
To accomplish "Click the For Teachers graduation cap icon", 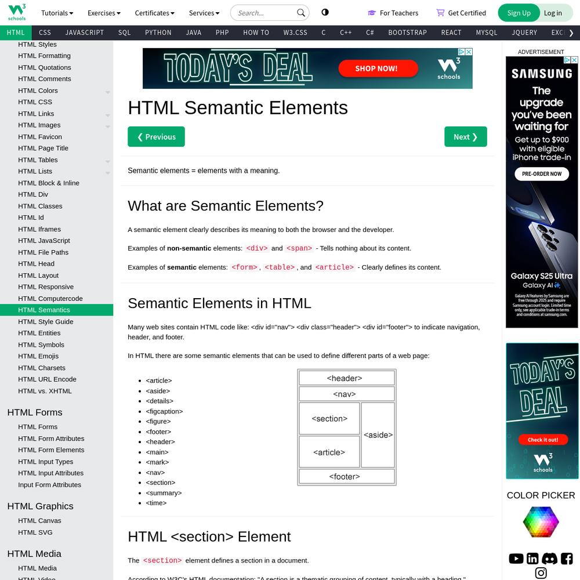I will (372, 13).
